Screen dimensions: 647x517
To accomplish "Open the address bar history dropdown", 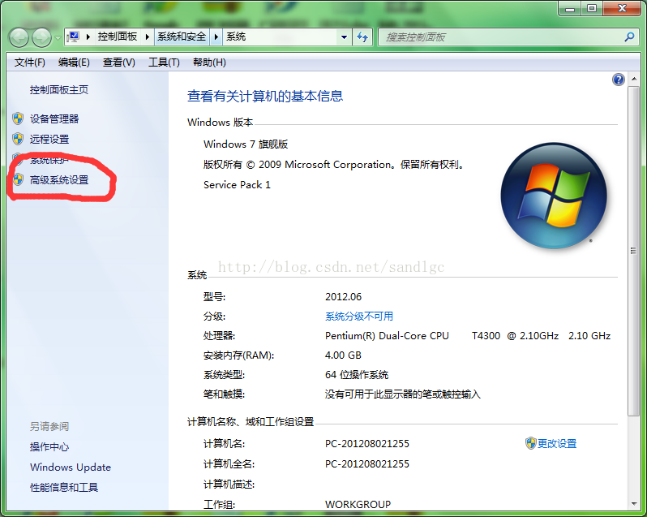I will coord(344,37).
